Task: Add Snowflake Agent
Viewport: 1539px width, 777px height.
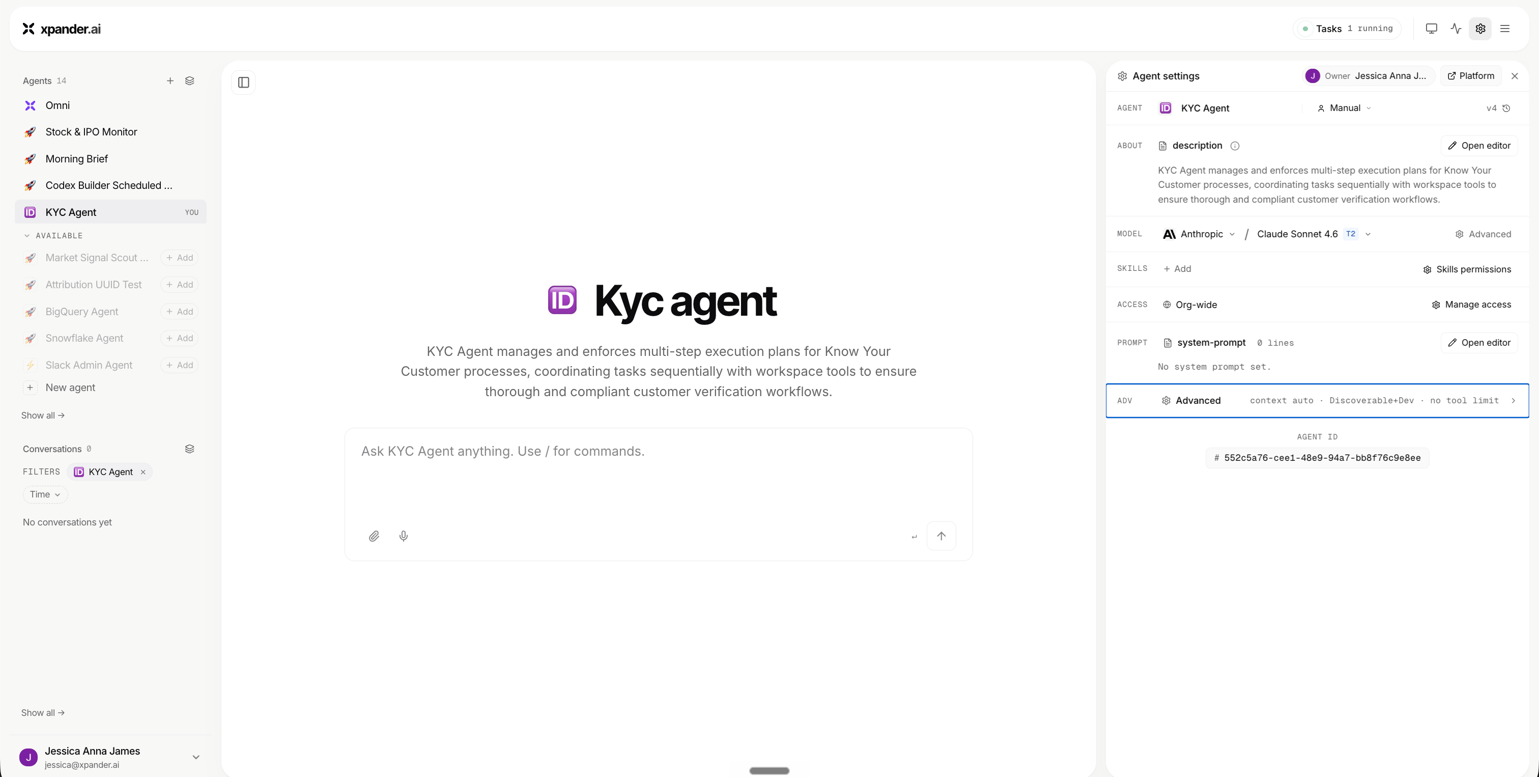Action: point(179,338)
